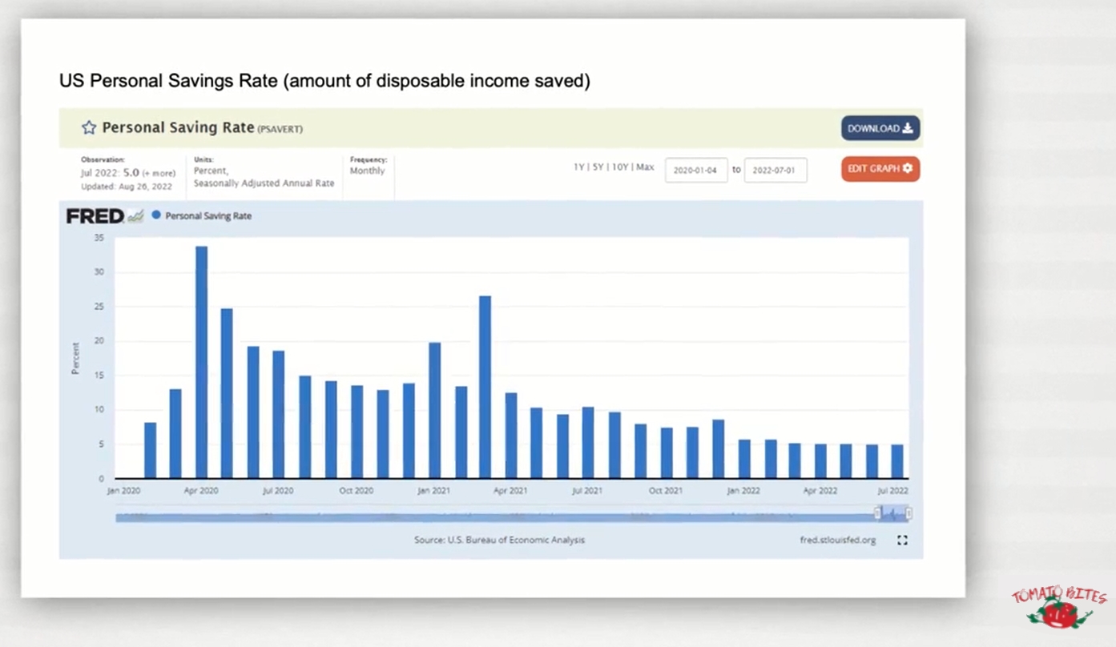
Task: Click the favorite star beside Personal Saving Rate
Action: click(x=89, y=128)
